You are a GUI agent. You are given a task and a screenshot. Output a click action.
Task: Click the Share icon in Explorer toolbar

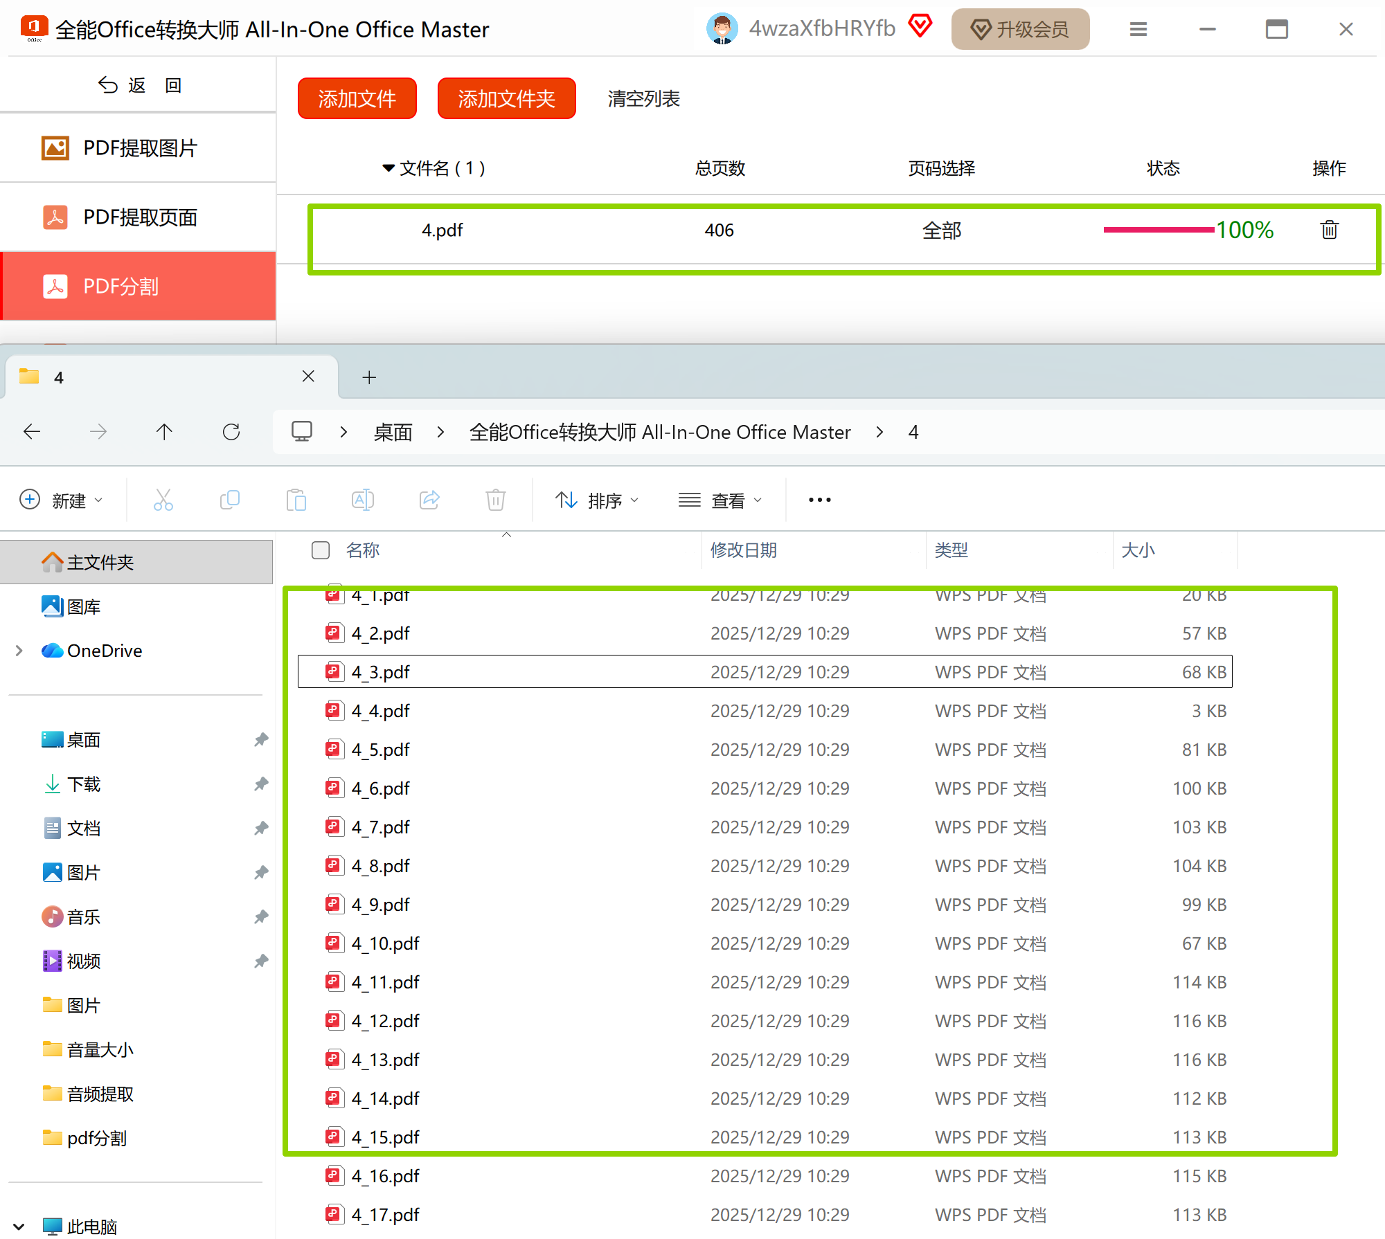(x=429, y=500)
